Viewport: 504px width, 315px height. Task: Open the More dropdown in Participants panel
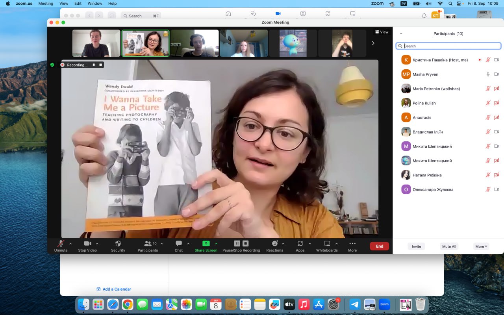[x=481, y=246]
